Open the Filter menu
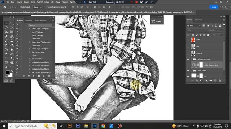 [x=47, y=2]
